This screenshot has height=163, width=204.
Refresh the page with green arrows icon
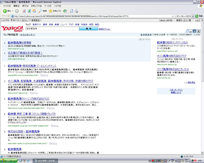coord(29,11)
